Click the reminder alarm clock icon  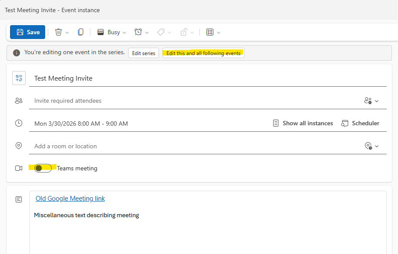[138, 32]
